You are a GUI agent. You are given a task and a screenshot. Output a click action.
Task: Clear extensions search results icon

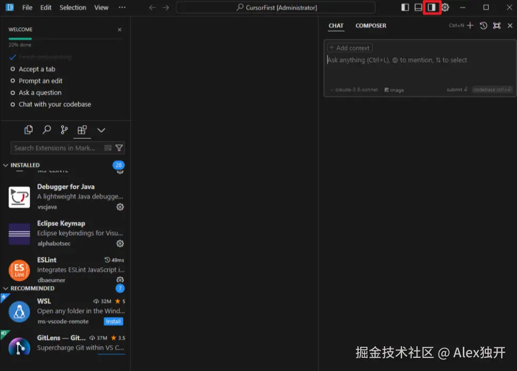tap(108, 148)
